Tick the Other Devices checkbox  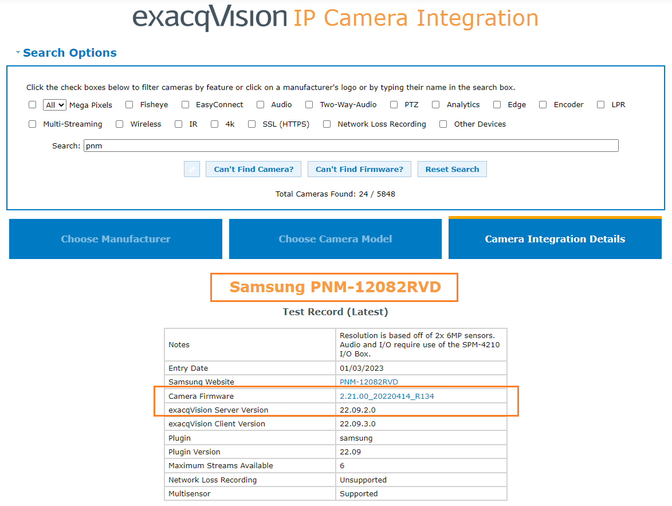[x=443, y=124]
